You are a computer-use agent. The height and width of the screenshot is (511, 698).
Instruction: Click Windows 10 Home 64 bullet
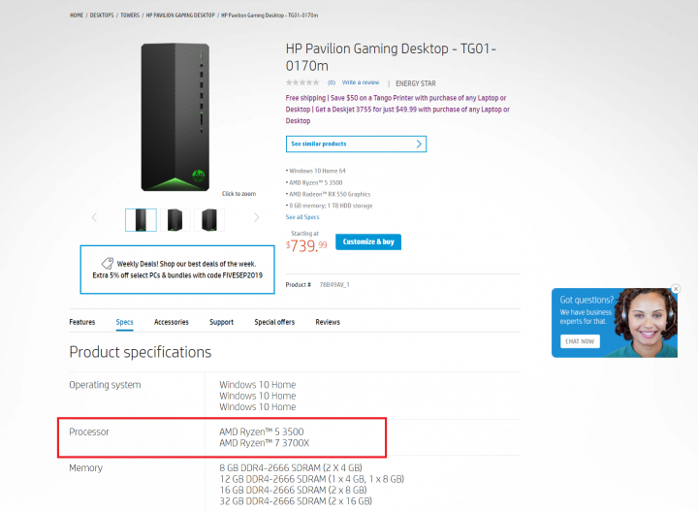pyautogui.click(x=316, y=171)
